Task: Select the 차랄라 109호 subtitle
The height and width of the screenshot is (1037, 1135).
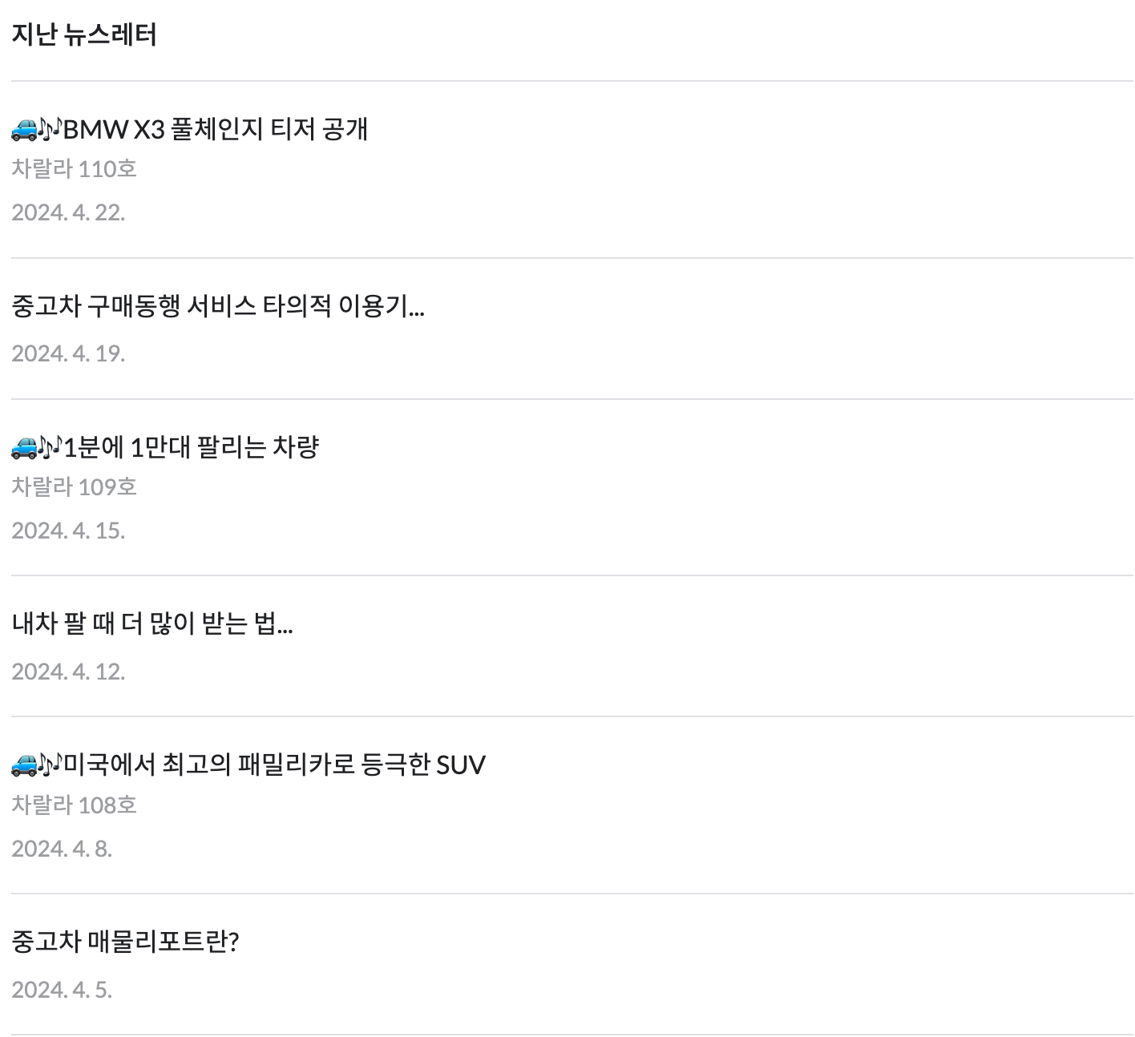Action: pos(74,486)
